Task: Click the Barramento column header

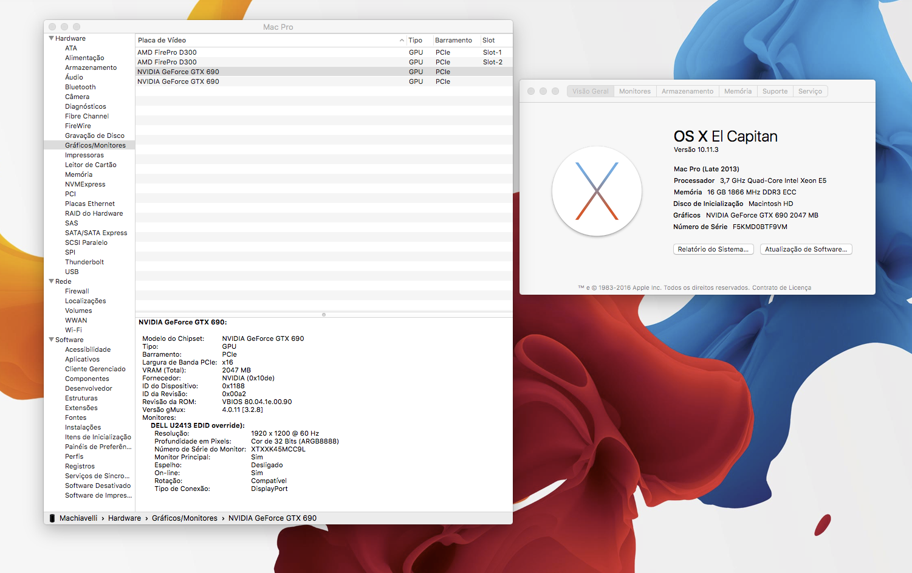Action: [x=456, y=40]
